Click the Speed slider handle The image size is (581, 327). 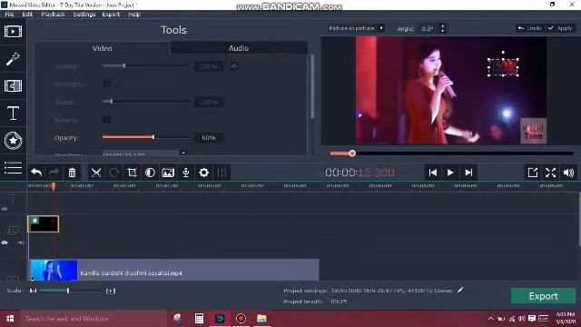pyautogui.click(x=111, y=101)
